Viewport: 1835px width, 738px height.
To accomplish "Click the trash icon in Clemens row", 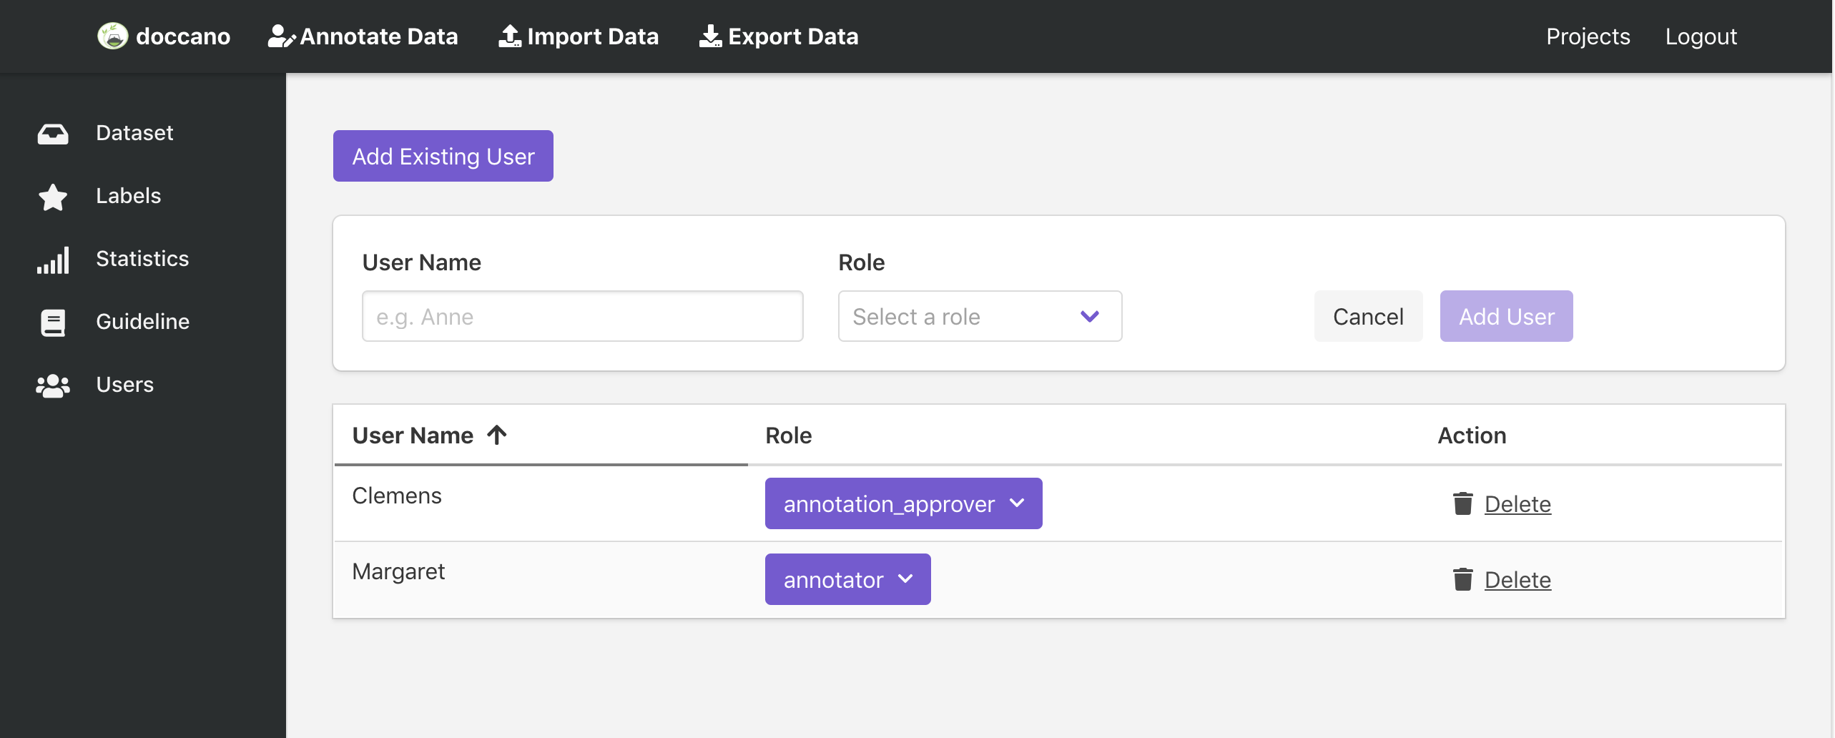I will [x=1462, y=503].
